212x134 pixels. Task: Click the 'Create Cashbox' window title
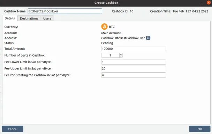click(x=106, y=3)
